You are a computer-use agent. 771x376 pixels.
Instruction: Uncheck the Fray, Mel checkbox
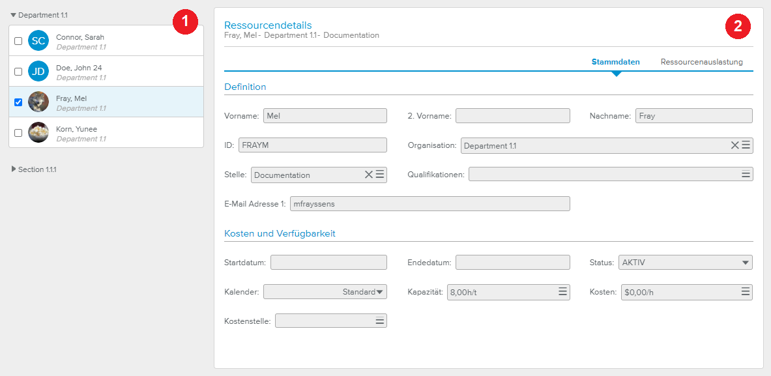click(x=18, y=102)
